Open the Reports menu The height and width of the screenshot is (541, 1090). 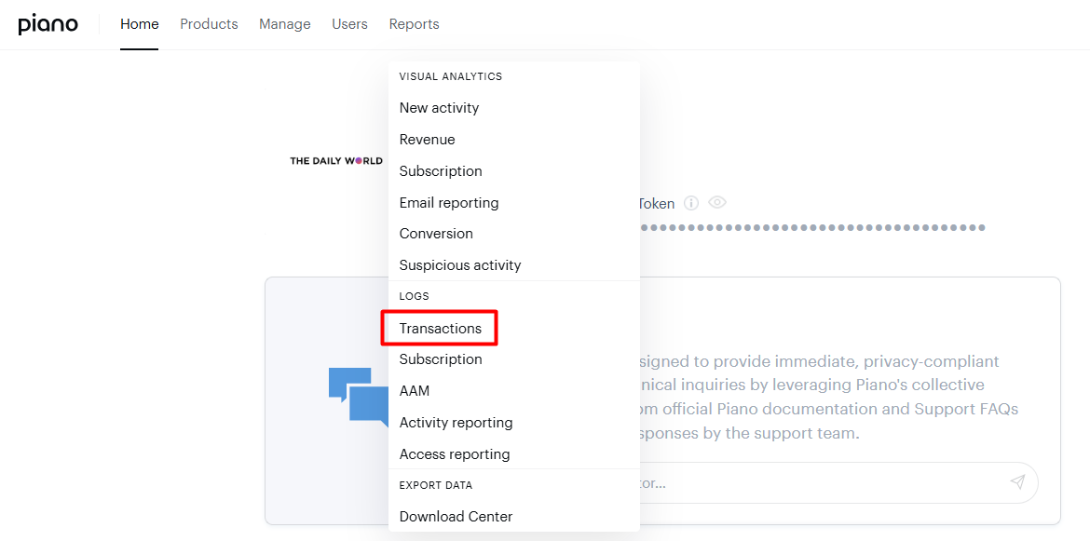415,24
